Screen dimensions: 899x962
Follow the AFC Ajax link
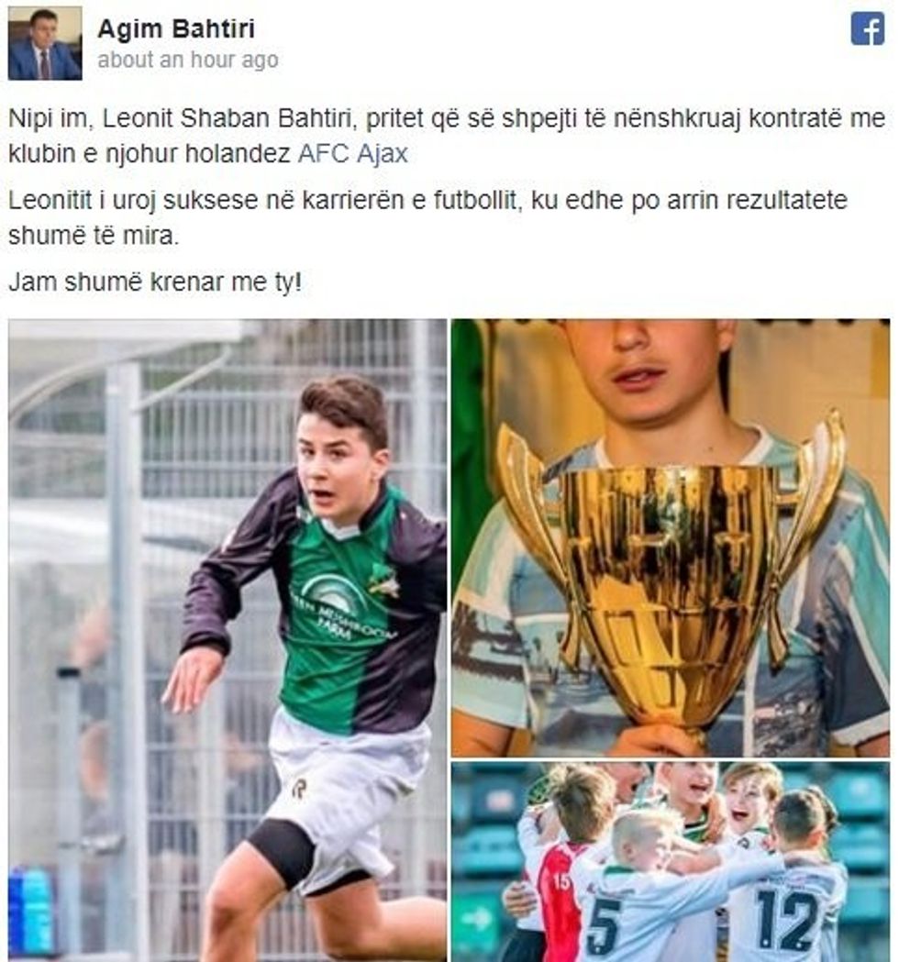353,153
